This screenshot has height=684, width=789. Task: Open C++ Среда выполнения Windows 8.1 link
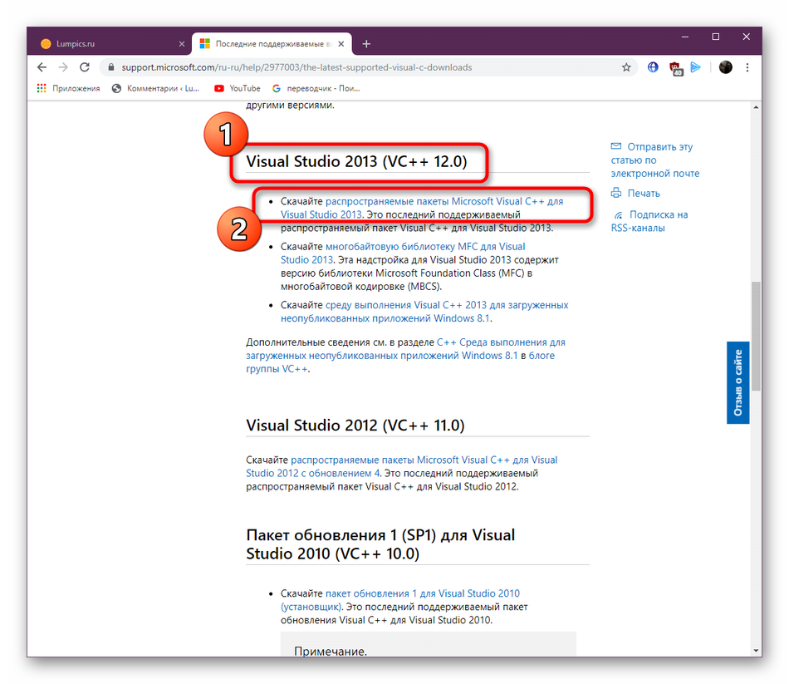click(x=405, y=348)
